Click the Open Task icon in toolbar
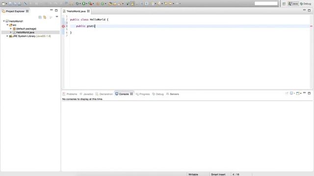 pos(115,3)
